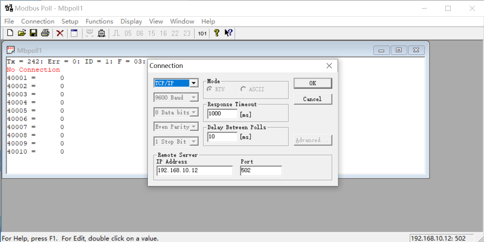Click the Open file folder icon
The height and width of the screenshot is (242, 484).
pyautogui.click(x=22, y=33)
